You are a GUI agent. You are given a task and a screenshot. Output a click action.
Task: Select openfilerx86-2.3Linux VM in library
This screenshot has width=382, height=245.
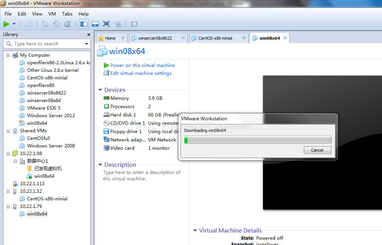pos(54,63)
